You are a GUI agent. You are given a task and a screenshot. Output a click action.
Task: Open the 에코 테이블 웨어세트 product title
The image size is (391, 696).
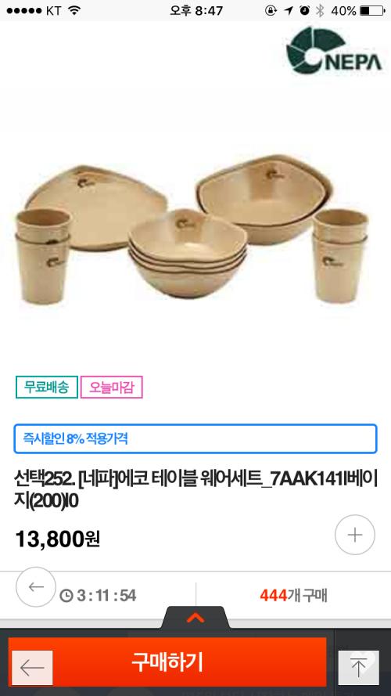coord(195,490)
